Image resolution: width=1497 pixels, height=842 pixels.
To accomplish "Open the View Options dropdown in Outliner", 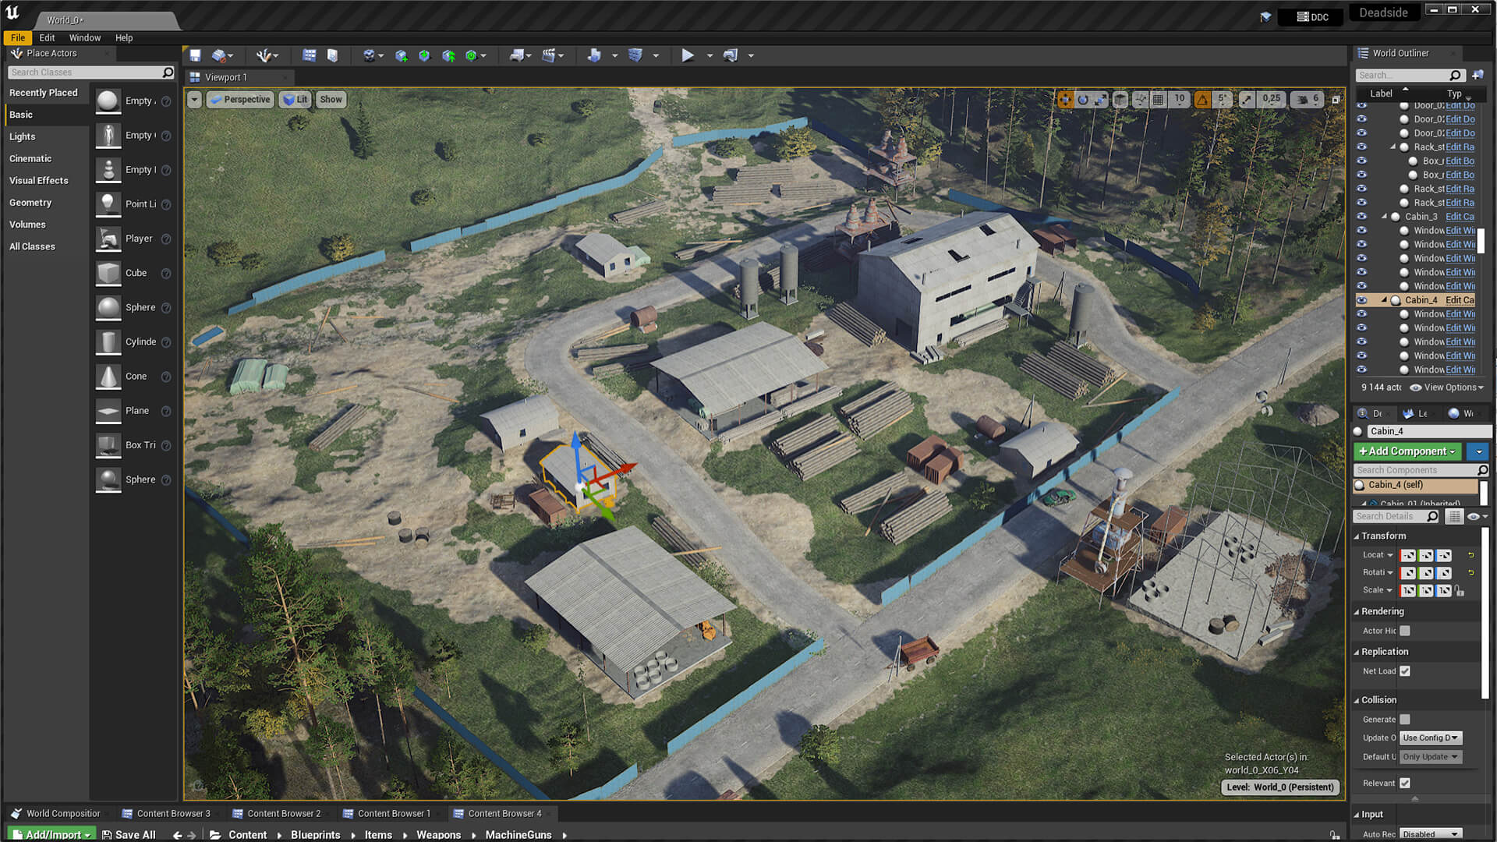I will (1447, 387).
